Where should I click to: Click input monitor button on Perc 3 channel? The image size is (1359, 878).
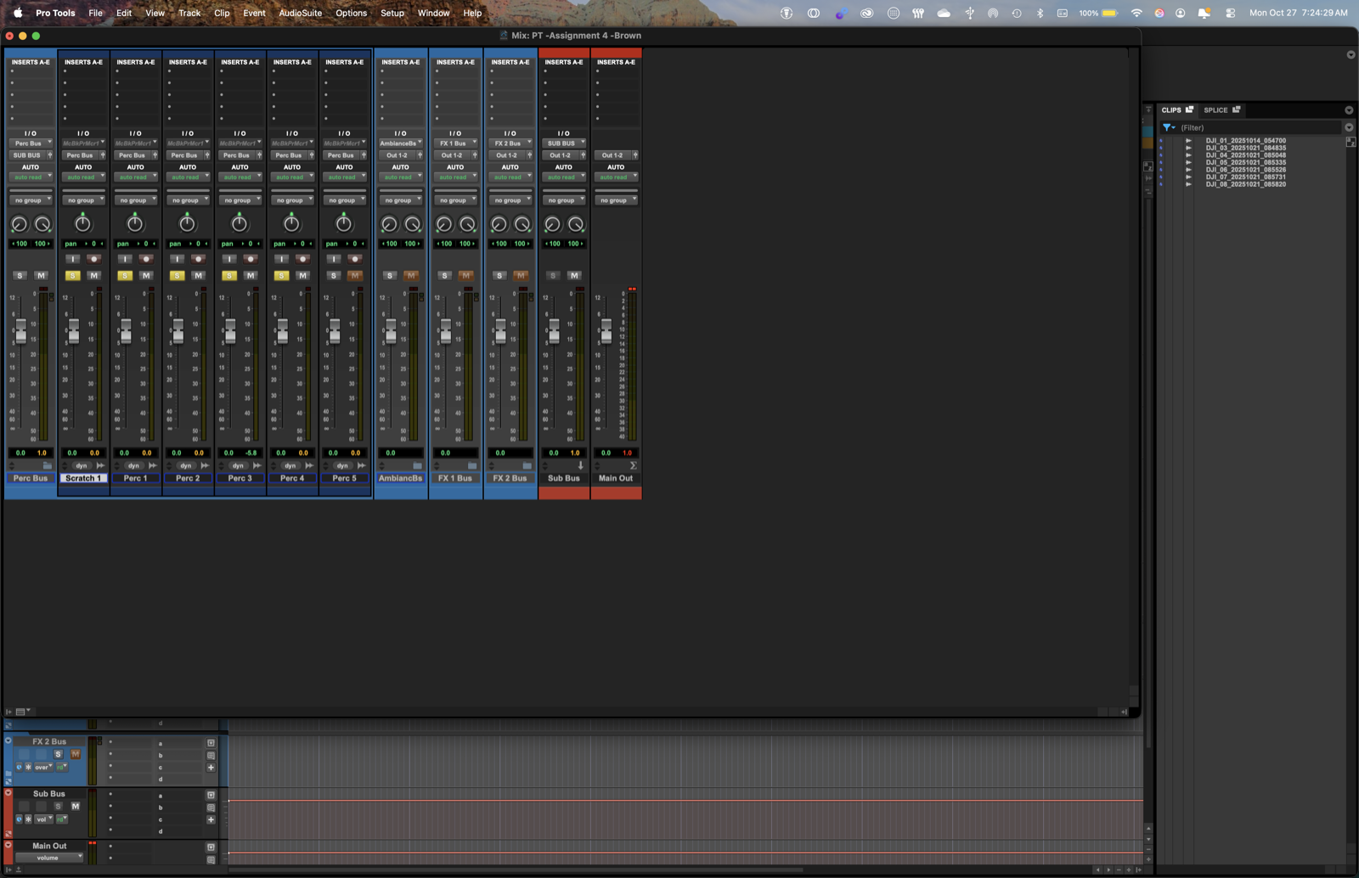pos(229,259)
